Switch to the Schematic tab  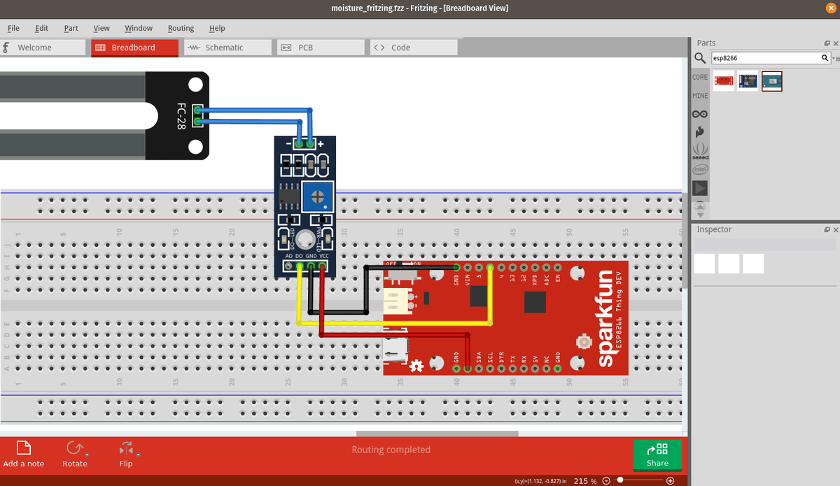pos(227,47)
